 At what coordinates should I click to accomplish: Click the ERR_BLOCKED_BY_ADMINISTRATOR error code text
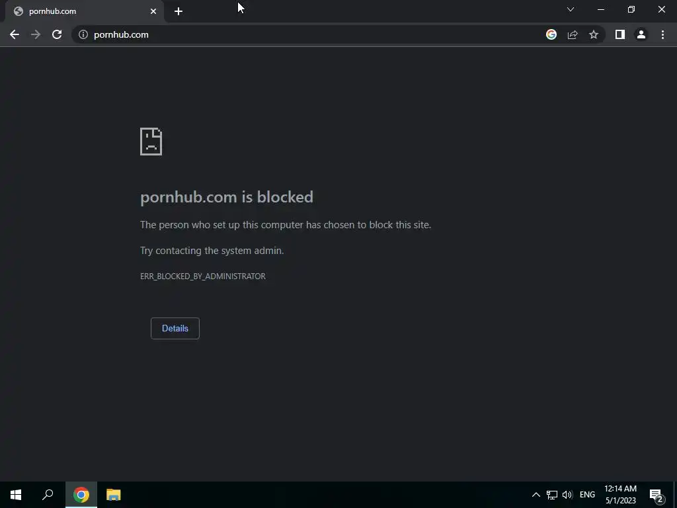point(203,276)
